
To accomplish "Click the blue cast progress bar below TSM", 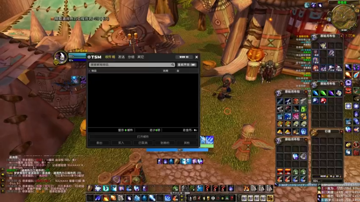I will tap(177, 150).
